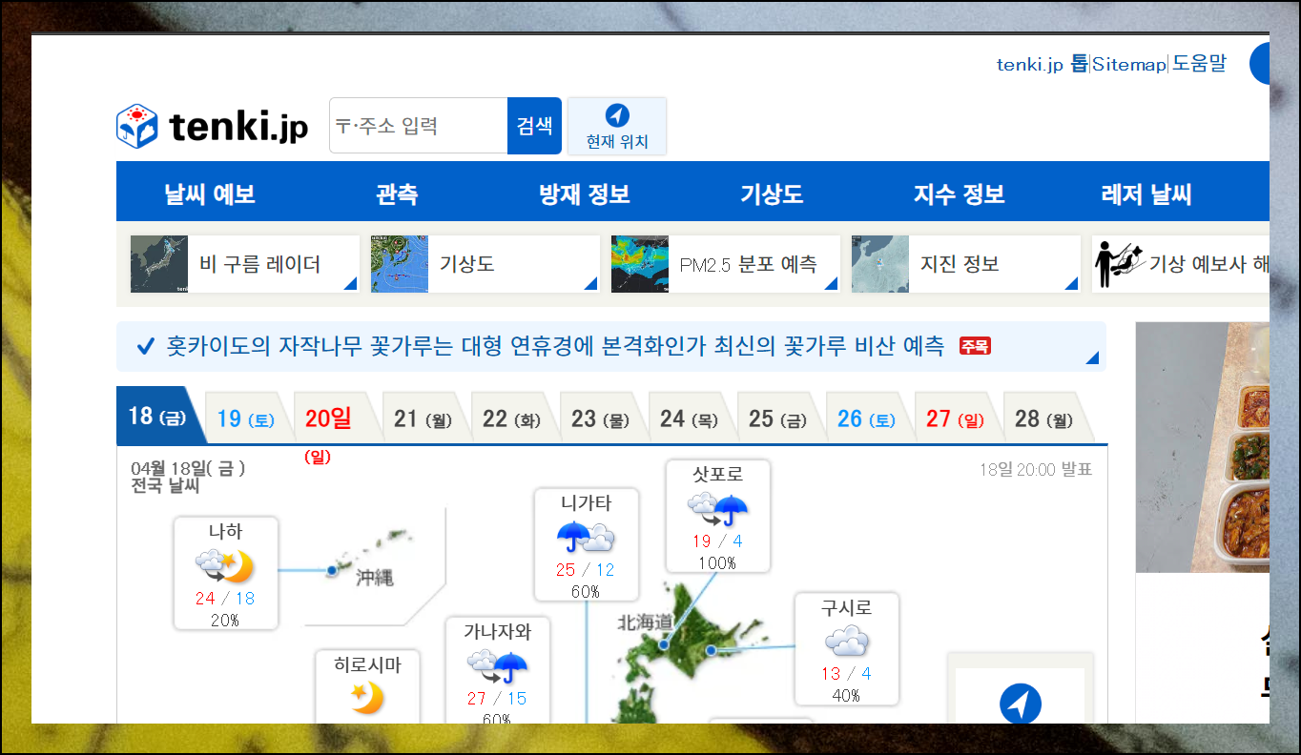Open the 도움말 help link
1301x755 pixels.
[x=1199, y=64]
